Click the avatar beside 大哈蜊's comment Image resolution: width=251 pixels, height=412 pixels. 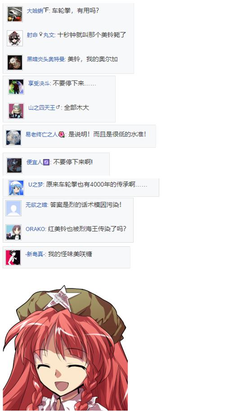click(15, 14)
